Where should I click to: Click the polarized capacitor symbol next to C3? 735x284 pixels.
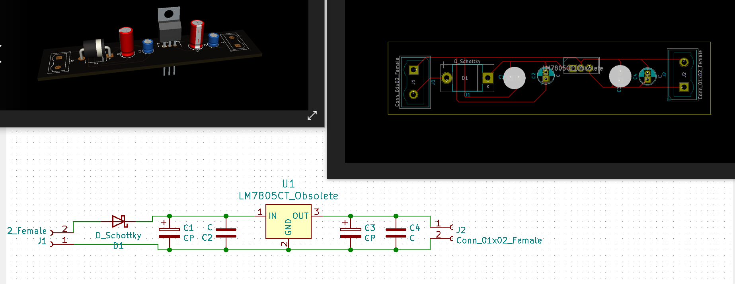click(x=351, y=233)
